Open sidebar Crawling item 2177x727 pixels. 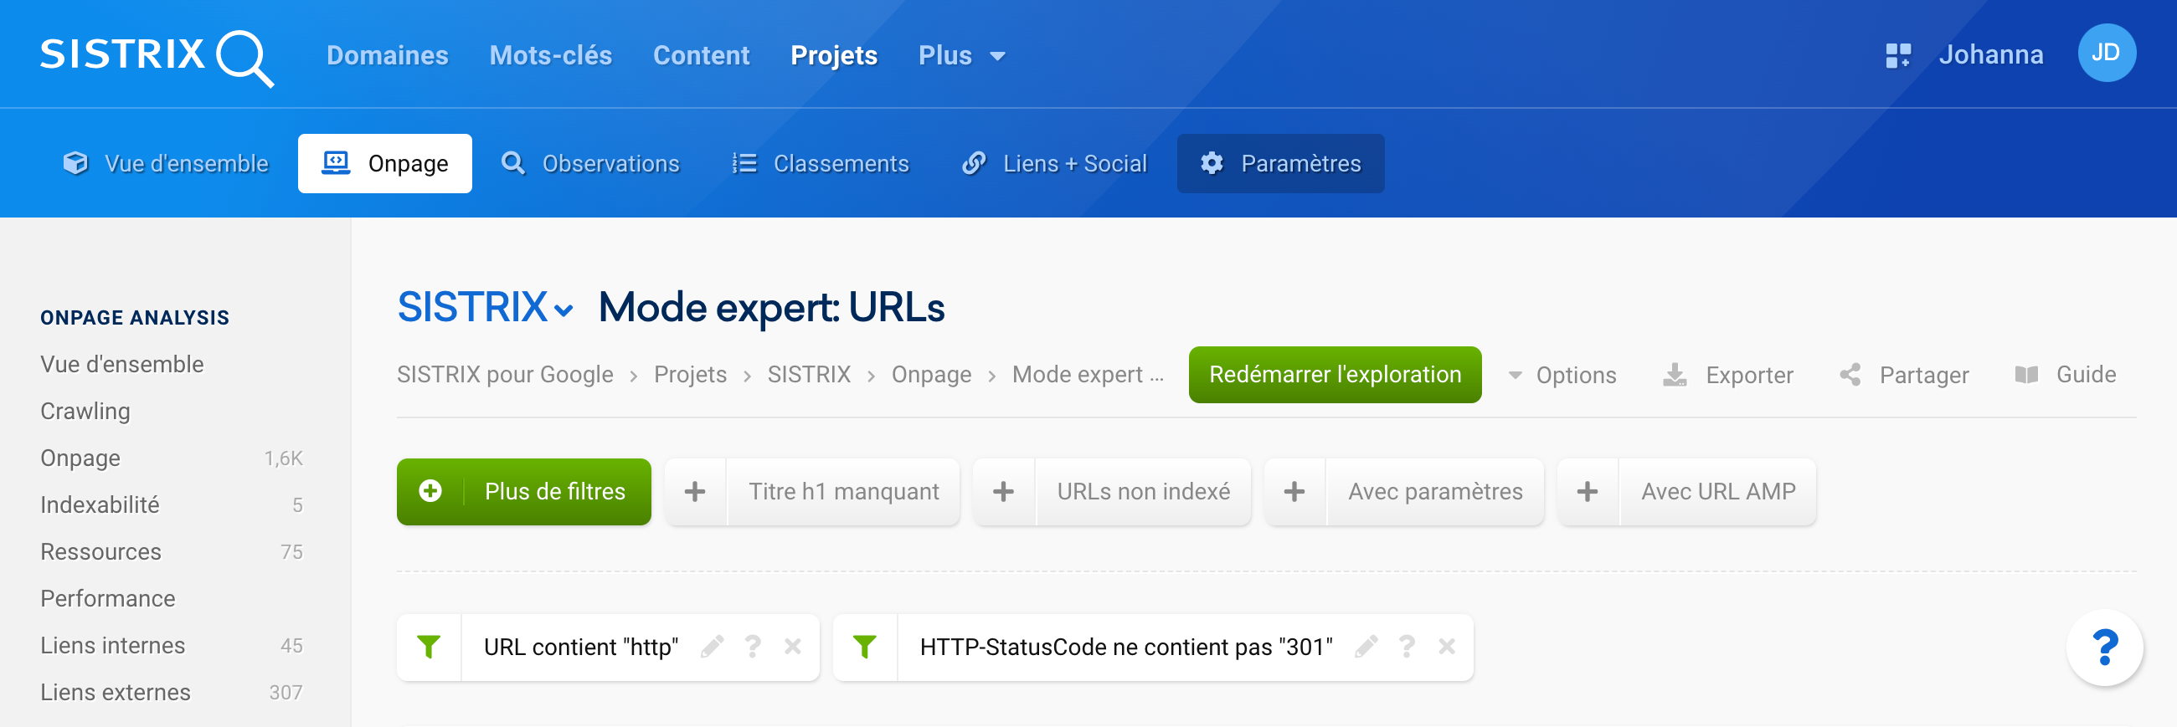[85, 412]
